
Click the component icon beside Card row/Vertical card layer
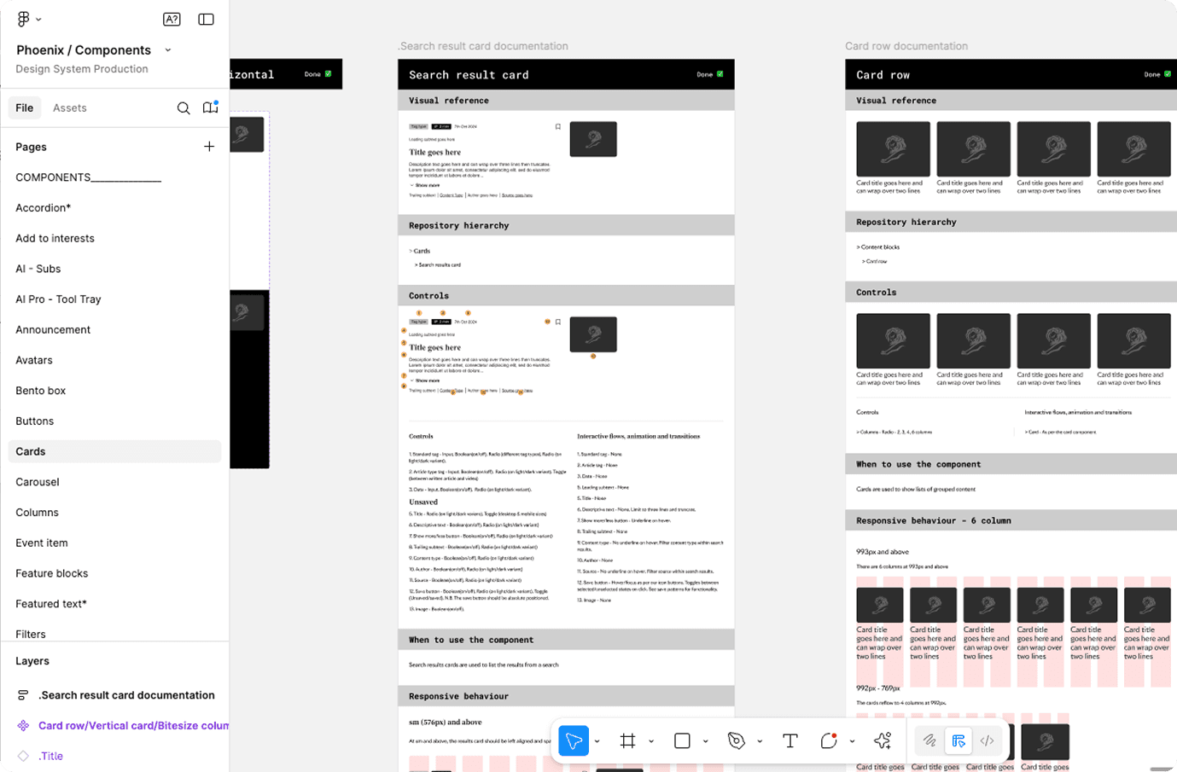23,726
